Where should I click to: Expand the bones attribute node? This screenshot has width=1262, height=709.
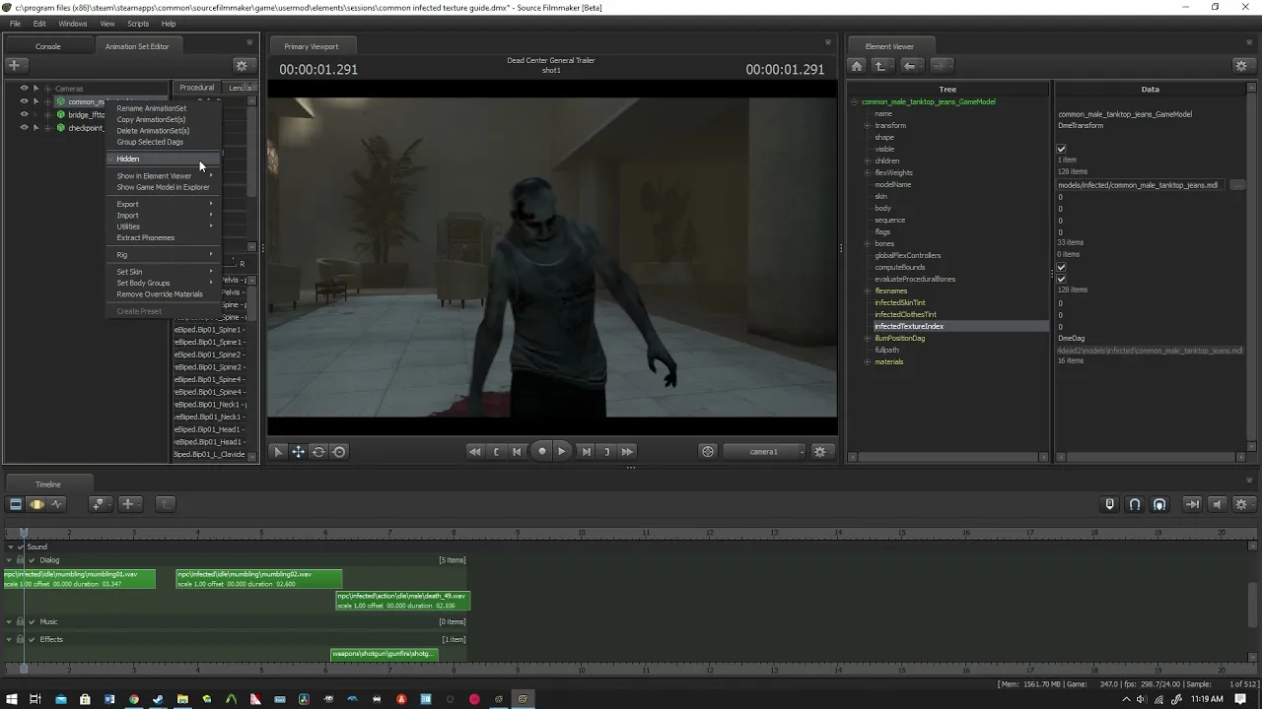pyautogui.click(x=868, y=243)
